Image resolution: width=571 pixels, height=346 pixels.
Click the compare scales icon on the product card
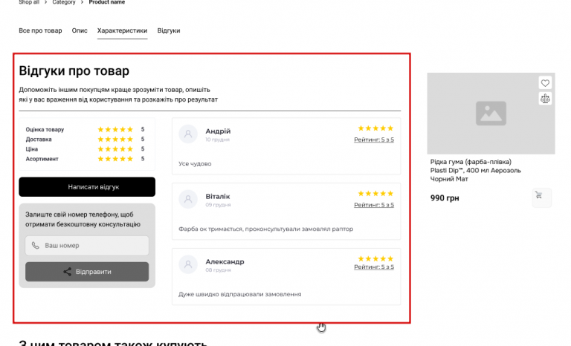[x=545, y=98]
